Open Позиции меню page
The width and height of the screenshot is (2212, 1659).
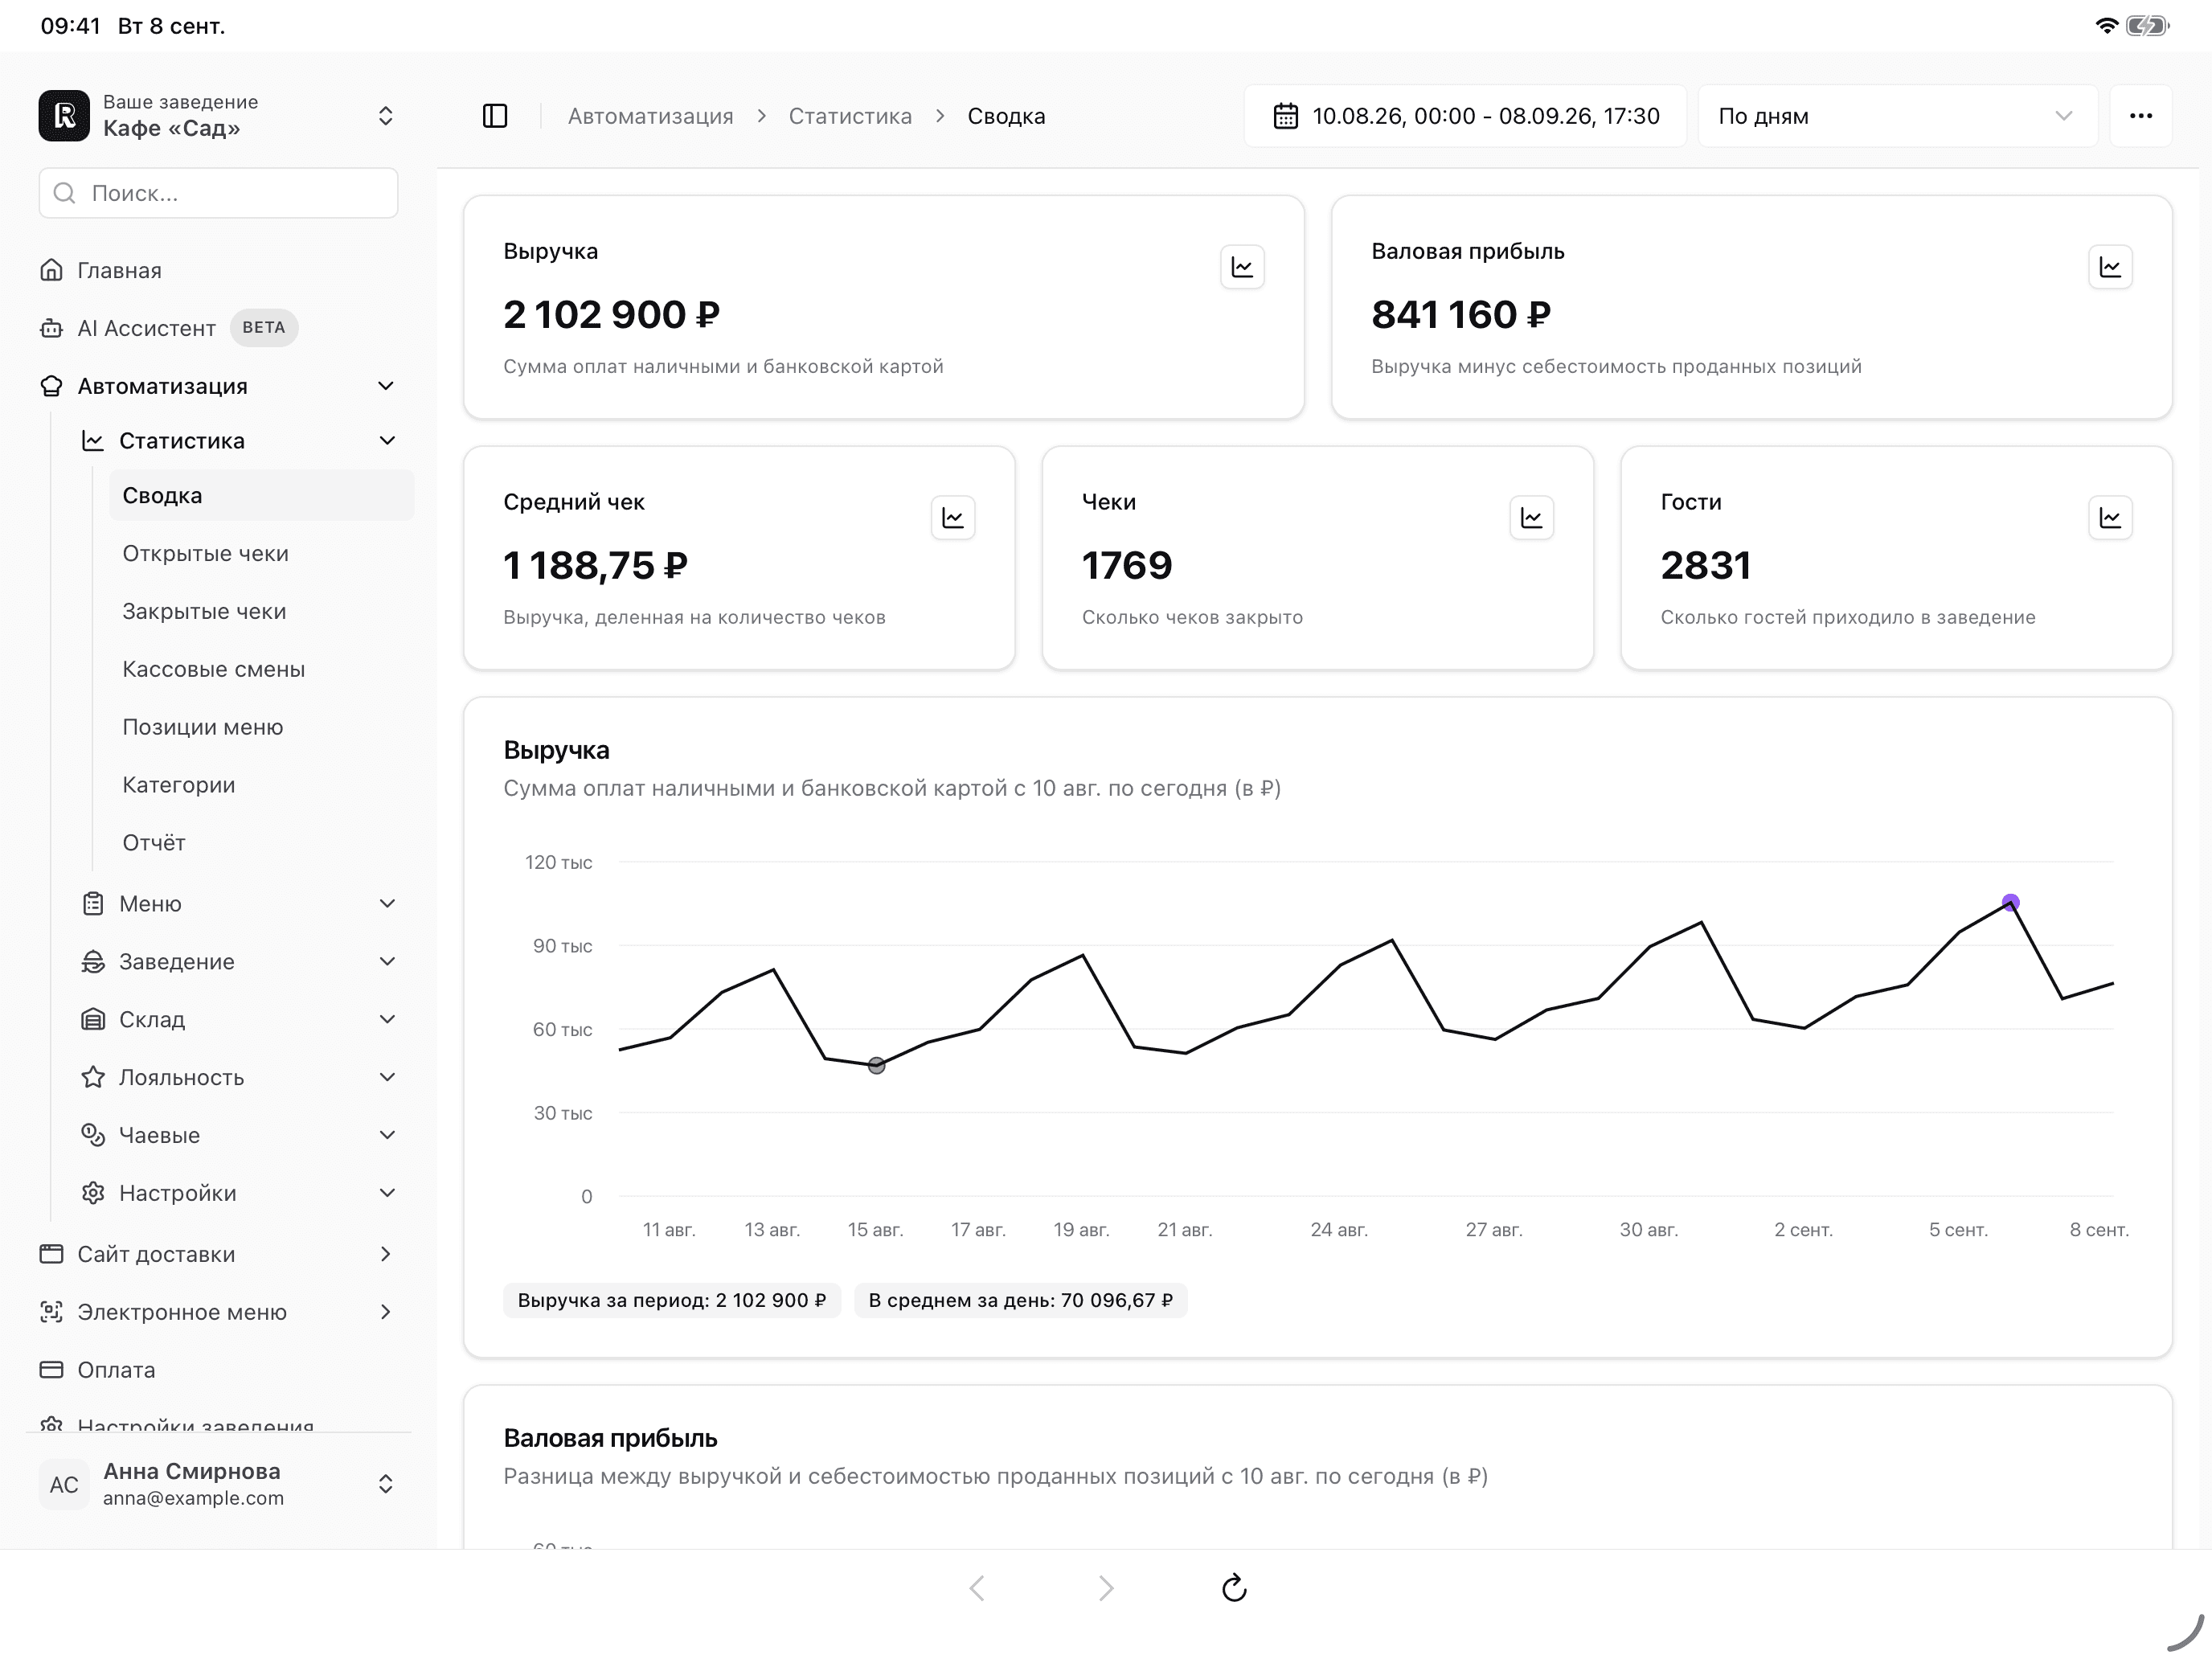261,728
